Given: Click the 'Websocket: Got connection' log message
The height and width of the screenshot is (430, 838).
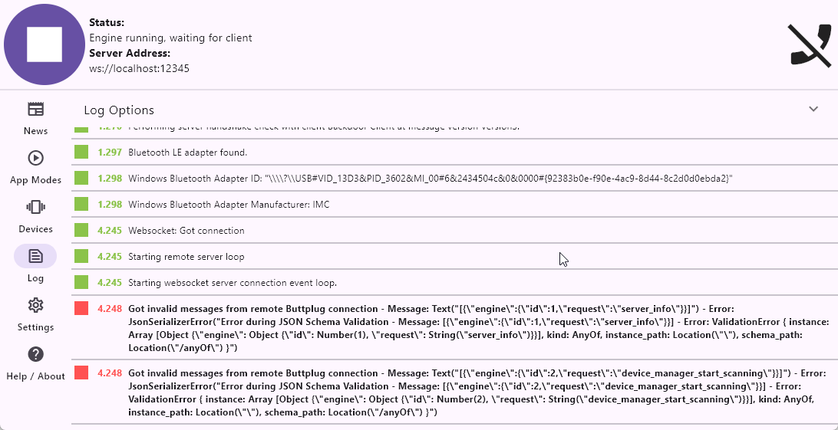Looking at the screenshot, I should [186, 231].
